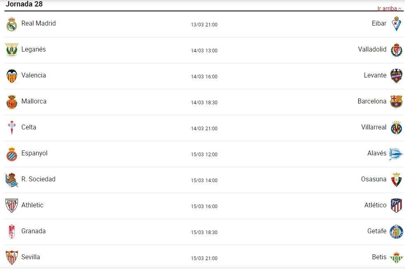Click the Valladolid team name
405x269 pixels.
[372, 49]
